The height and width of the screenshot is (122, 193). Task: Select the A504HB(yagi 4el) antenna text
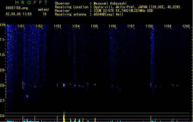tap(108, 14)
